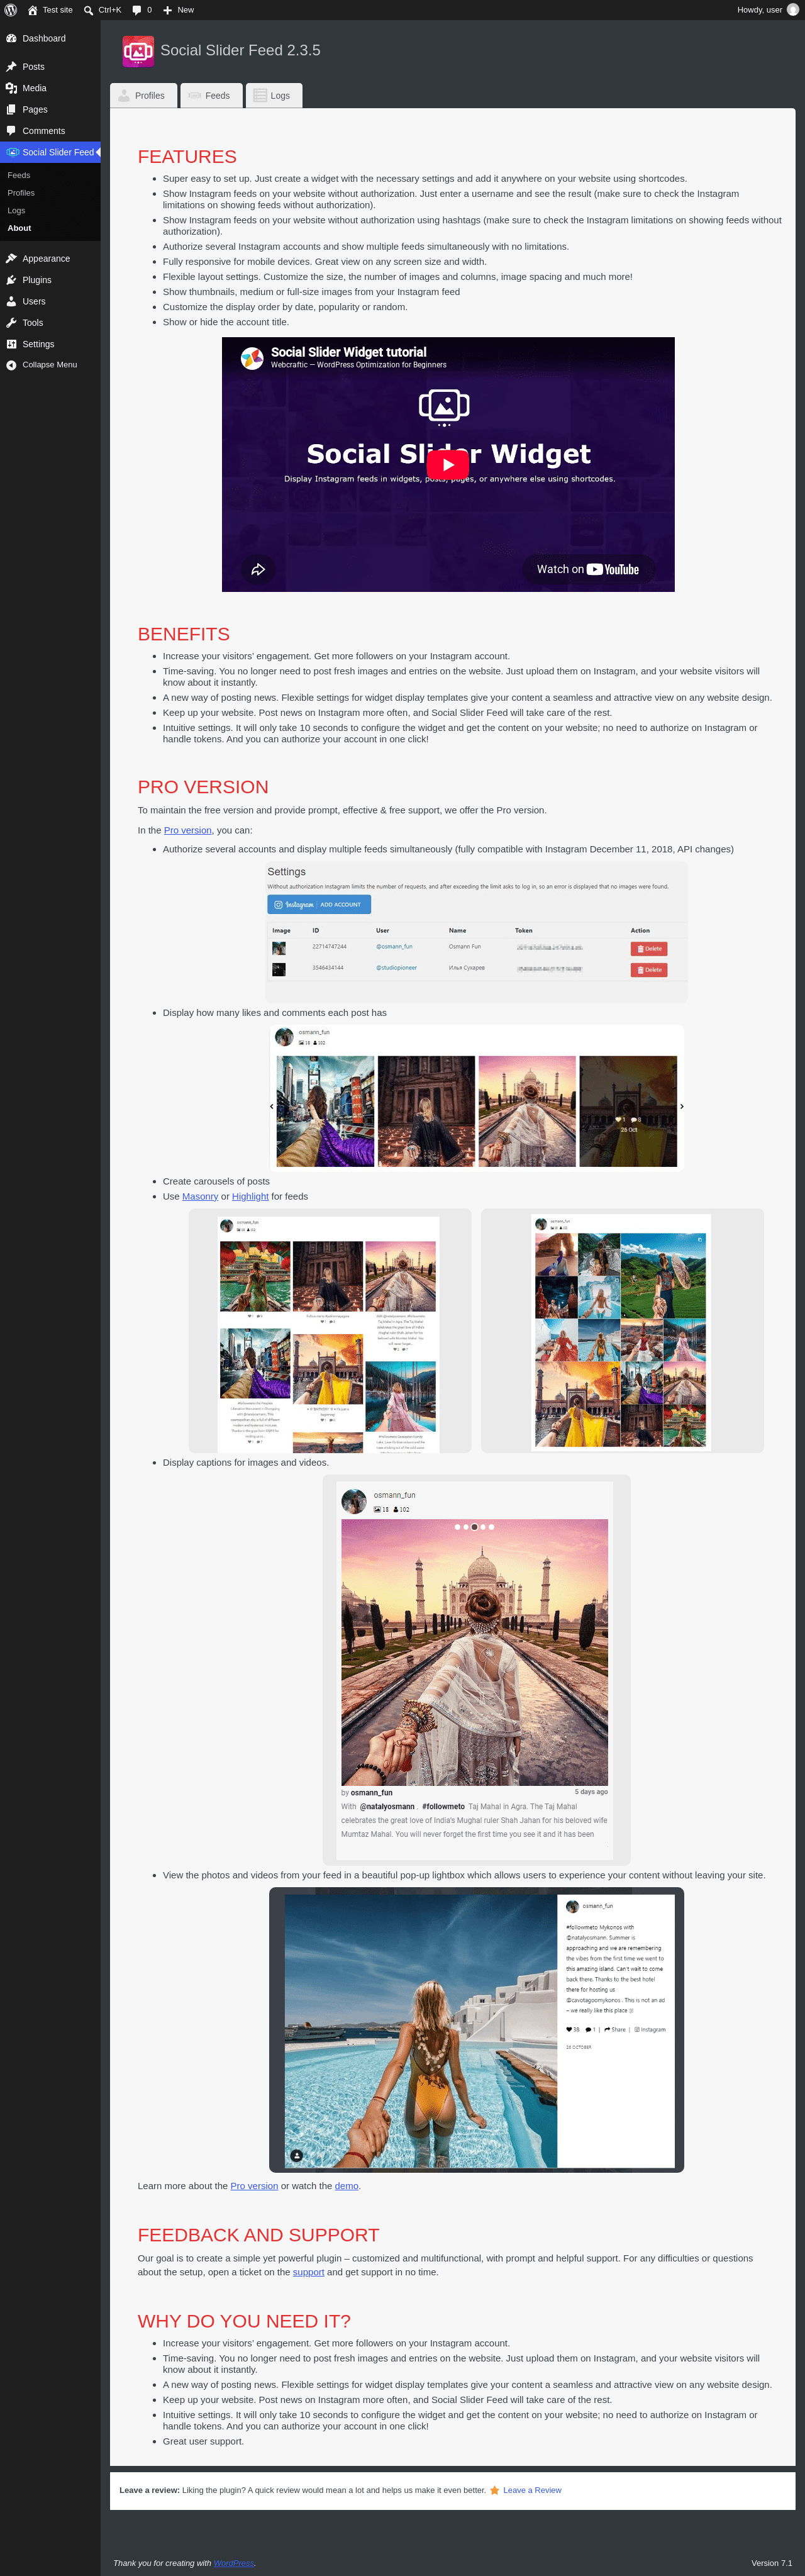Click the YouTube video share icon
Image resolution: width=805 pixels, height=2576 pixels.
tap(258, 569)
